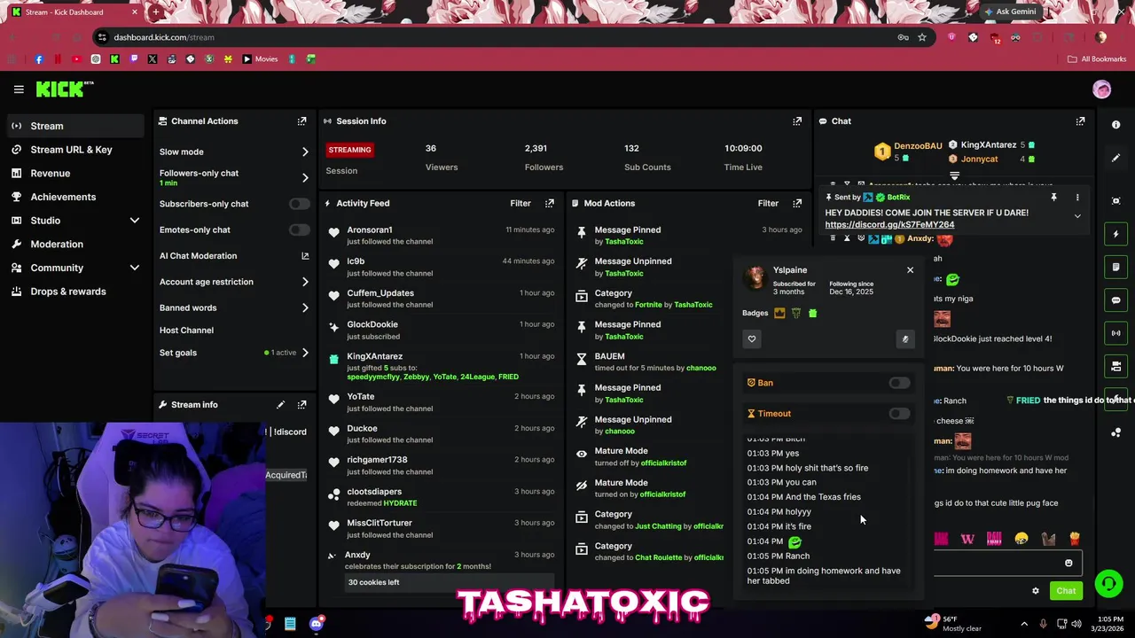
Task: Open AI Chat Moderation external link icon
Action: point(305,256)
